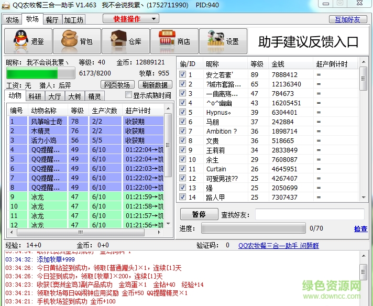Toggle the 显示成熟时间 checkbox
Viewport: 373px width, 306px height.
pos(129,95)
